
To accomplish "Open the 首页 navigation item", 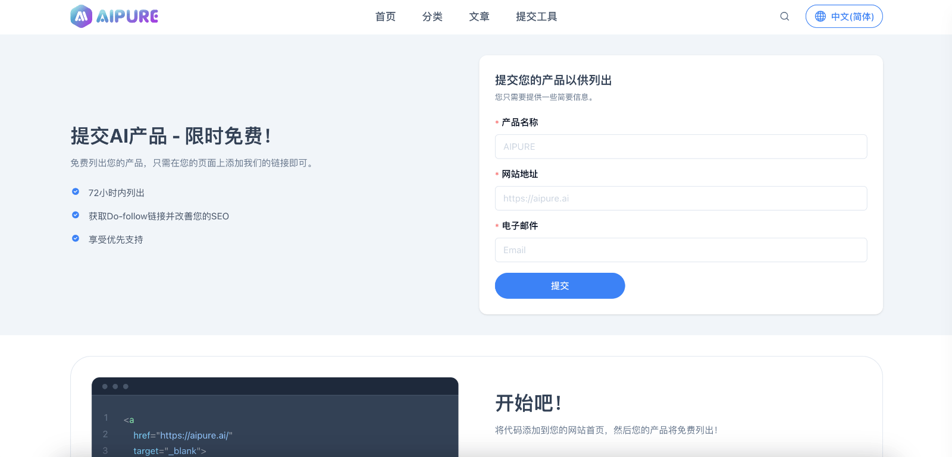I will [x=385, y=17].
